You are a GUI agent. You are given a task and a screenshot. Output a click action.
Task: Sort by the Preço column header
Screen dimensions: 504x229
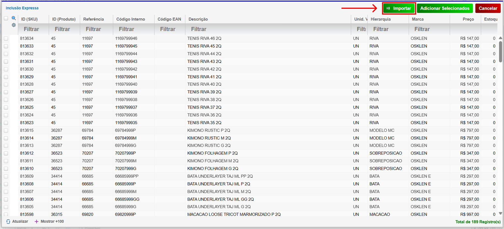pyautogui.click(x=468, y=19)
